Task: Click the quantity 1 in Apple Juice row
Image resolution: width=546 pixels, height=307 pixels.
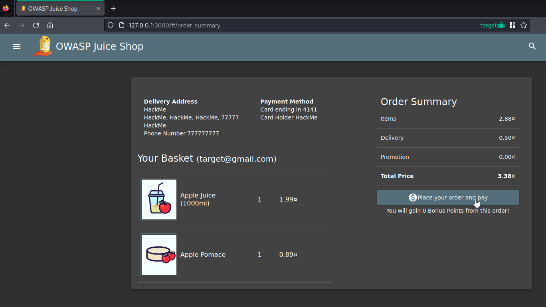Action: tap(259, 199)
